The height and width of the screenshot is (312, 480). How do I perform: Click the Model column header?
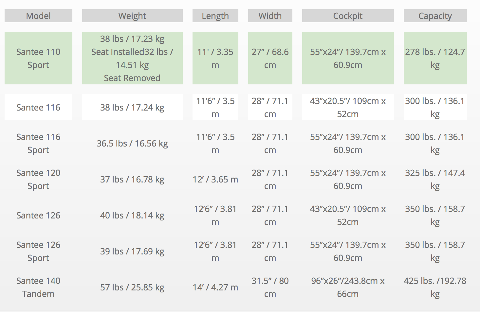click(38, 16)
